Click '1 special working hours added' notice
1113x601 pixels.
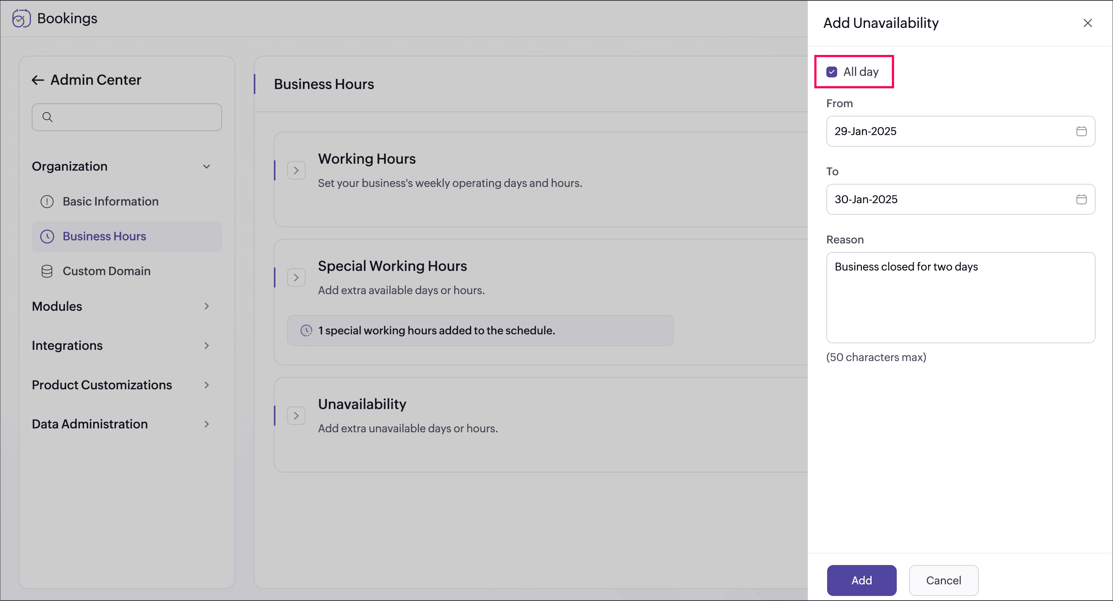point(480,330)
